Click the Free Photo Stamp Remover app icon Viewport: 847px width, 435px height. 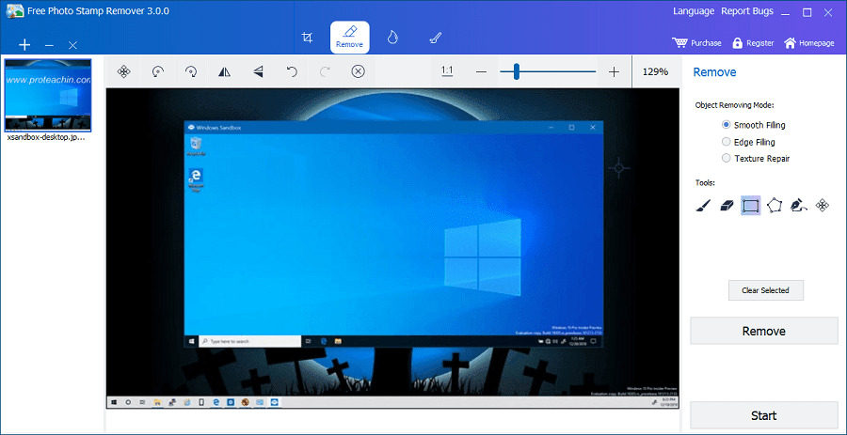pos(14,10)
